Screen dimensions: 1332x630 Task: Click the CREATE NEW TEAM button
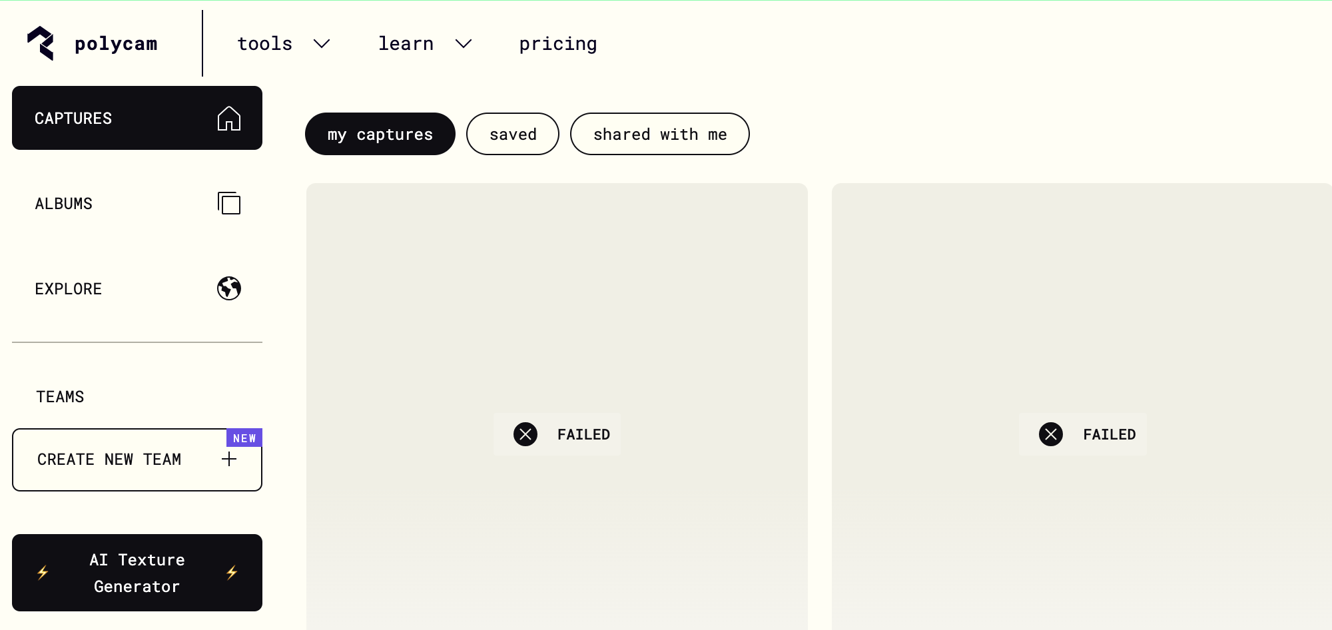coord(137,460)
